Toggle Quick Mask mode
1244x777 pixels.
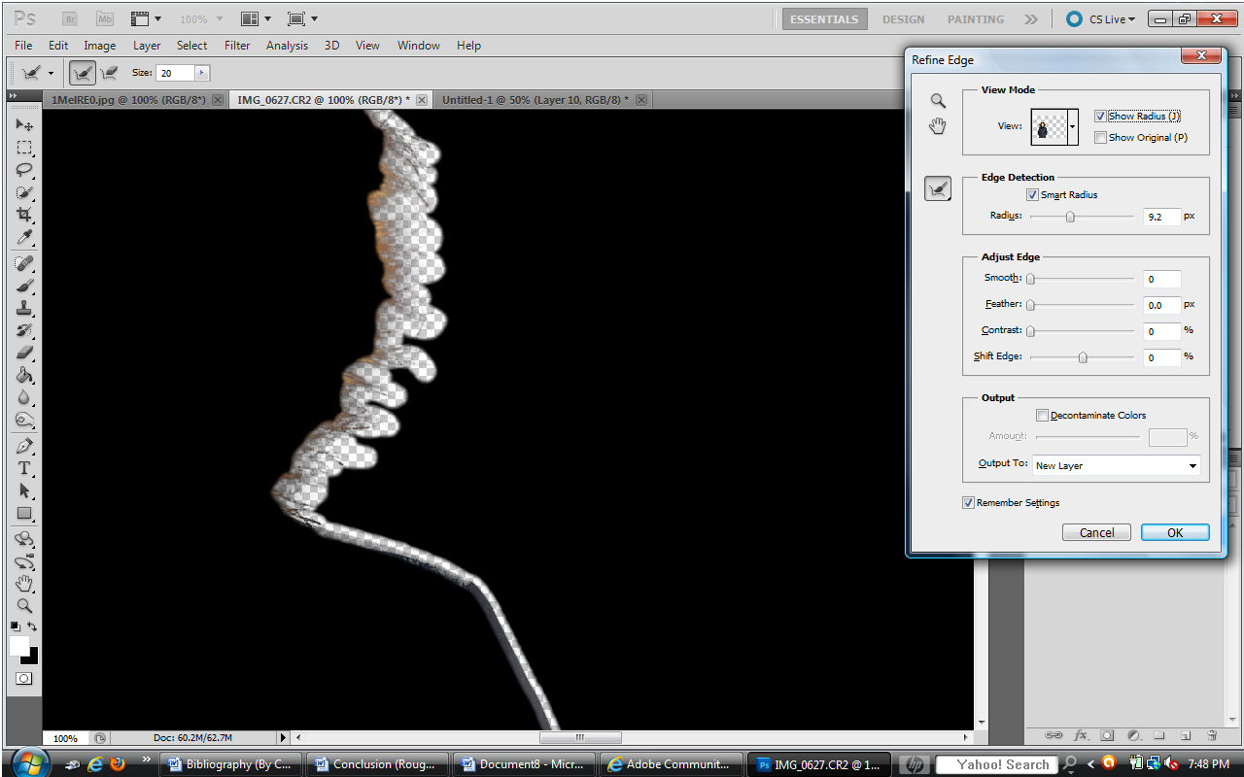pos(24,678)
